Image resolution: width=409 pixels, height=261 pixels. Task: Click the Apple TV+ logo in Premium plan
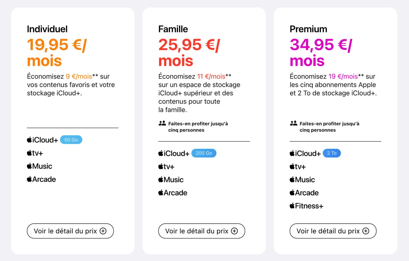[298, 166]
